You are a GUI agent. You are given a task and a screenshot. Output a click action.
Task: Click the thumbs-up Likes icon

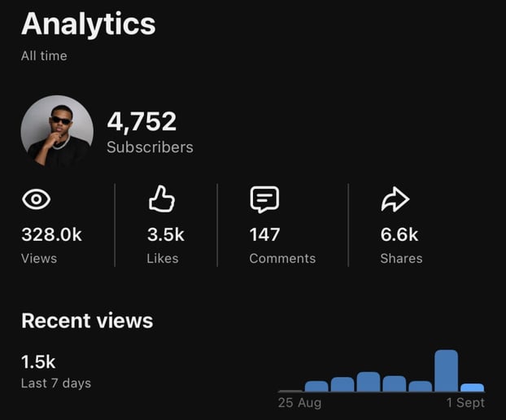click(162, 199)
